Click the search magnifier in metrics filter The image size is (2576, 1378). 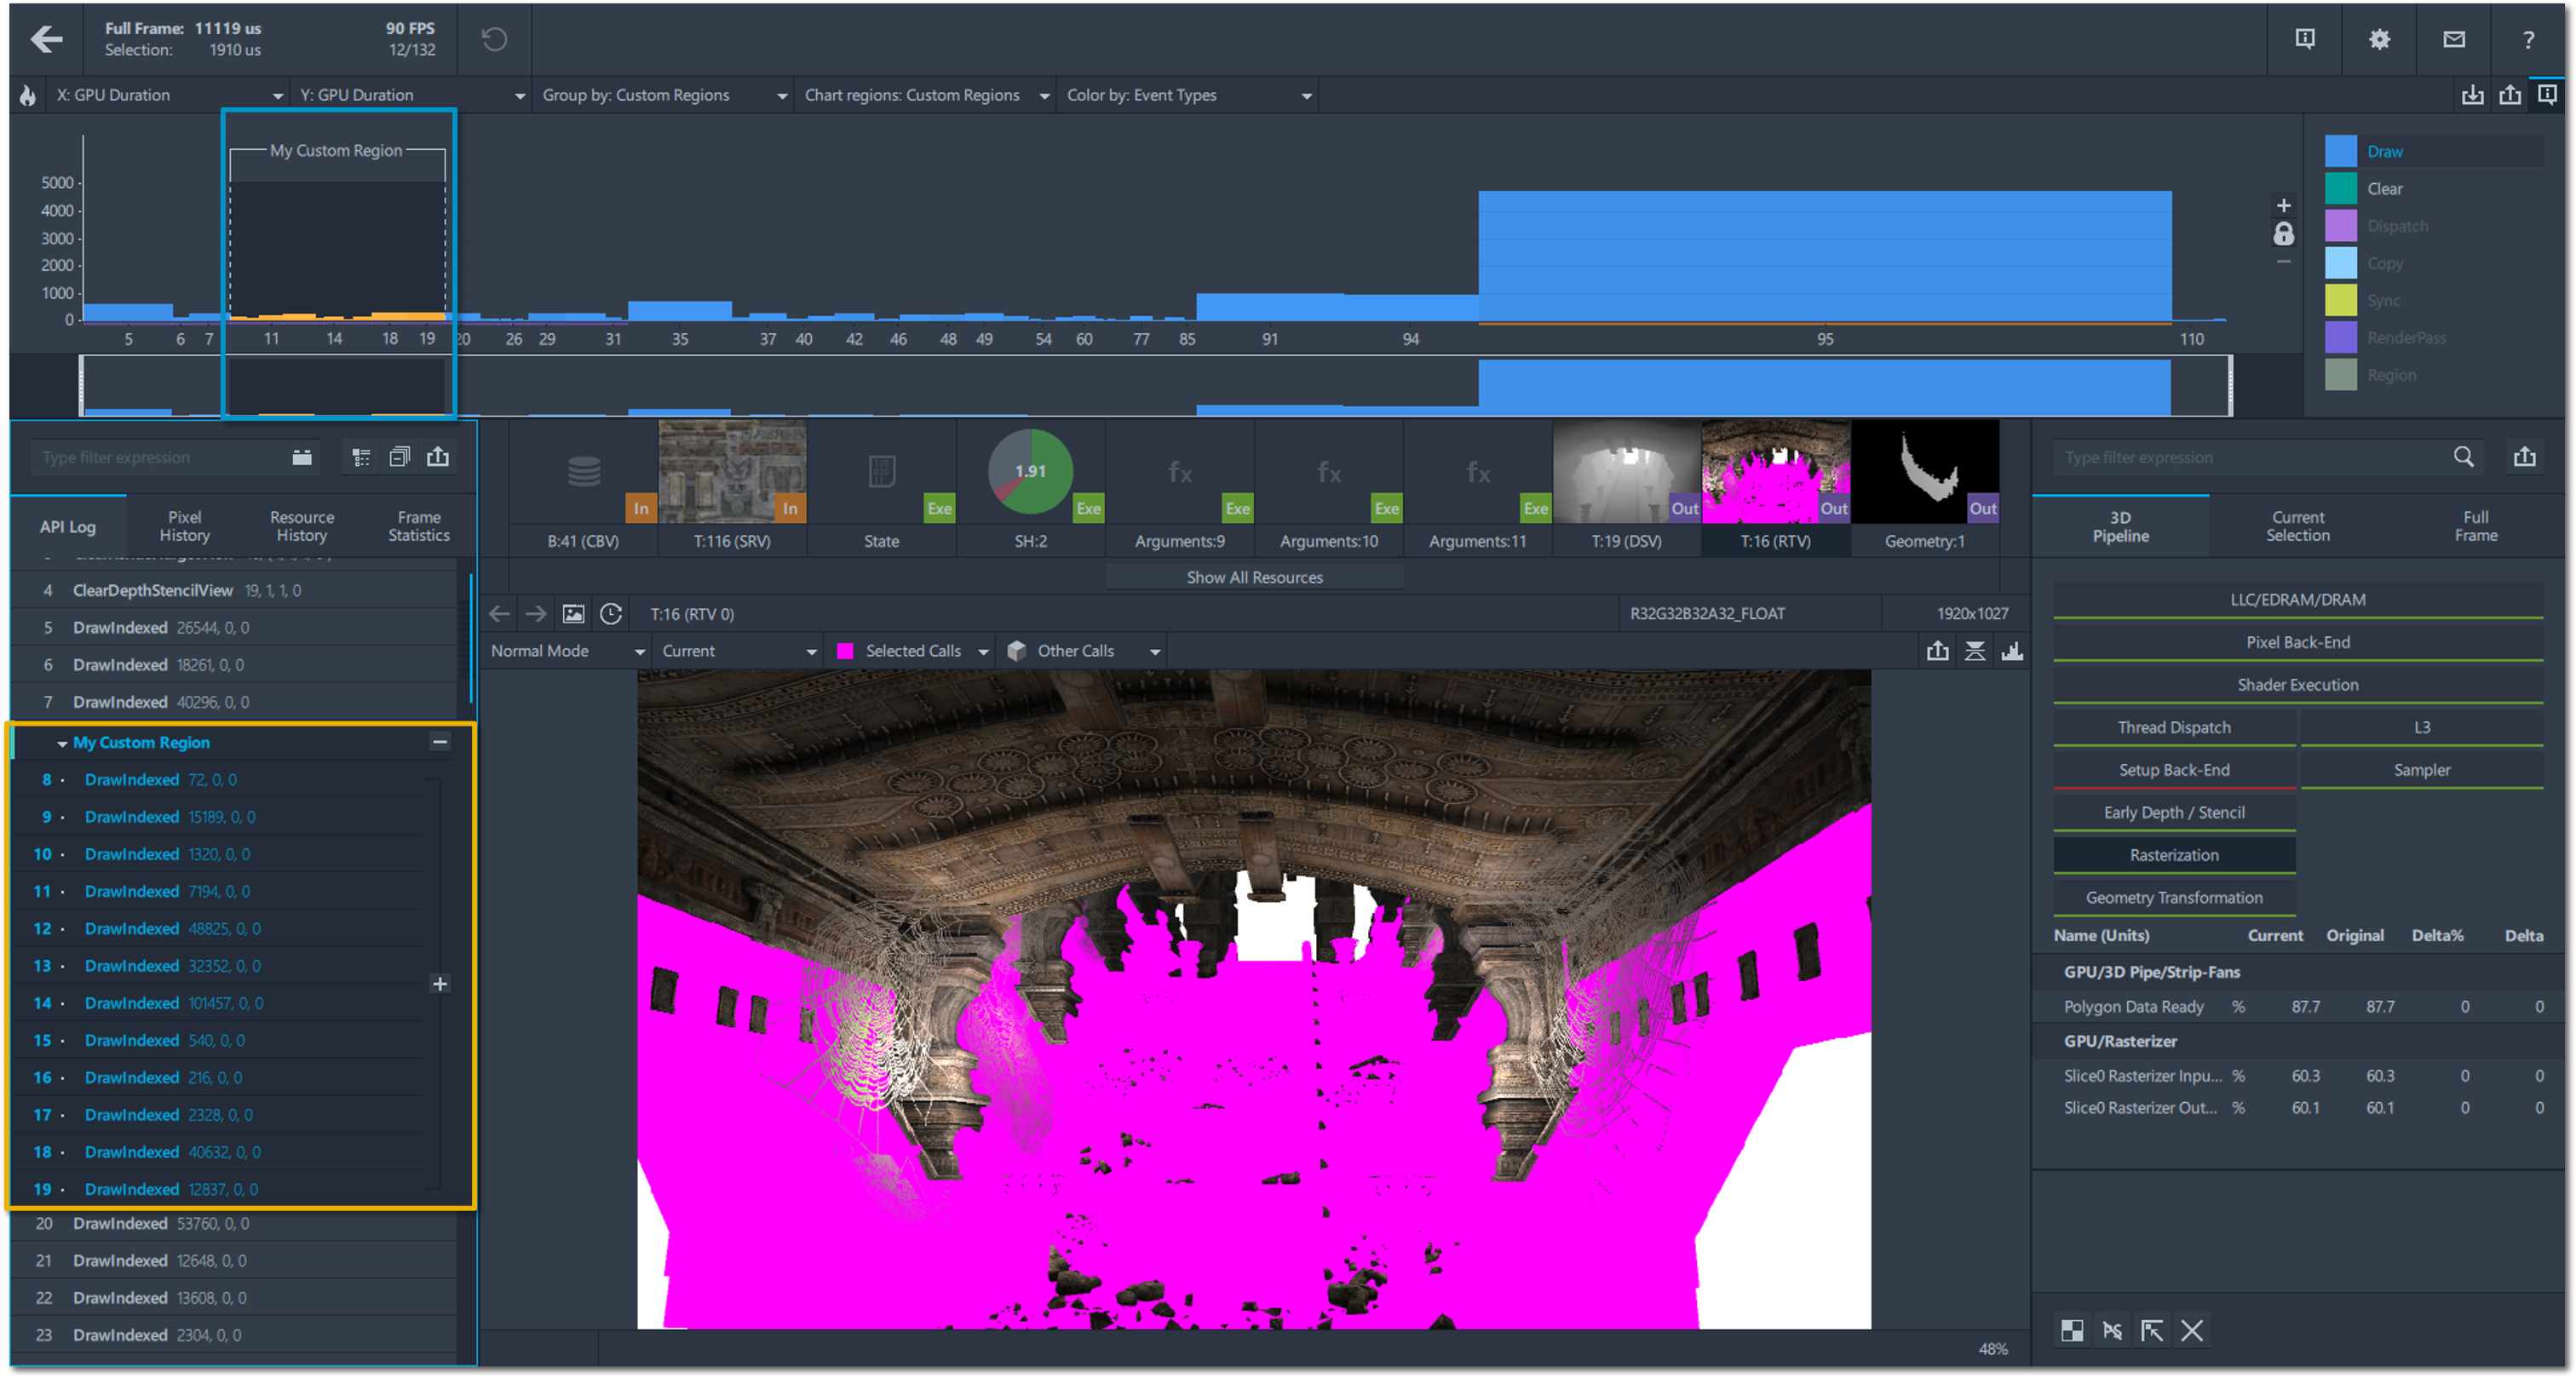coord(2463,457)
